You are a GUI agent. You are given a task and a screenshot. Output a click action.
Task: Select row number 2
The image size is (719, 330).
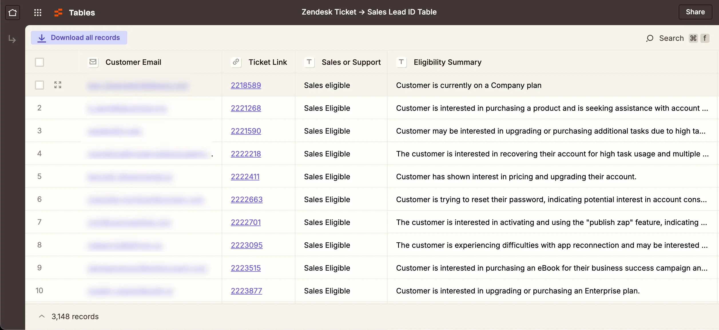39,108
